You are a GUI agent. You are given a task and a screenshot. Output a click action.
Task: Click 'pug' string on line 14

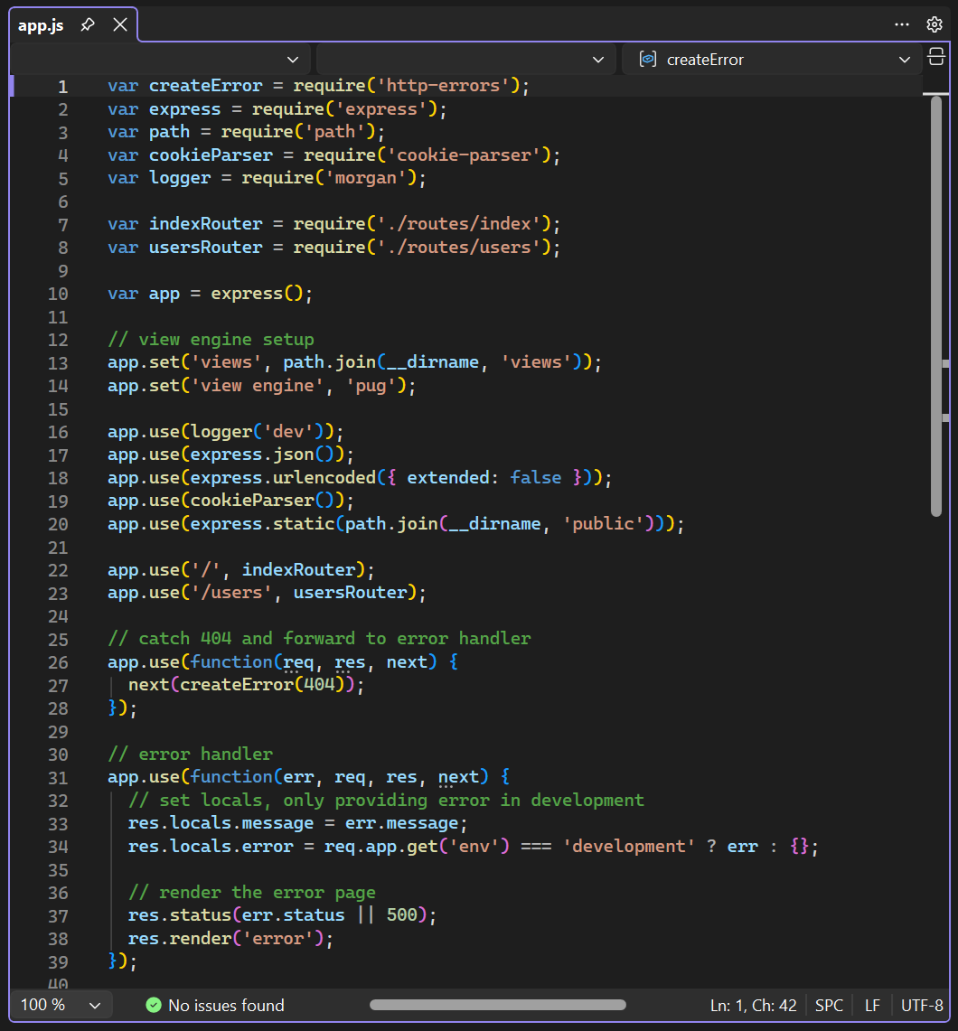(x=371, y=385)
